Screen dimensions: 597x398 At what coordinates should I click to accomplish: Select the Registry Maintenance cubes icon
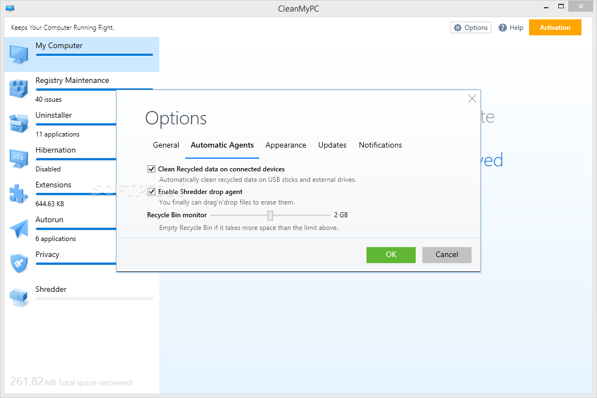tap(19, 89)
